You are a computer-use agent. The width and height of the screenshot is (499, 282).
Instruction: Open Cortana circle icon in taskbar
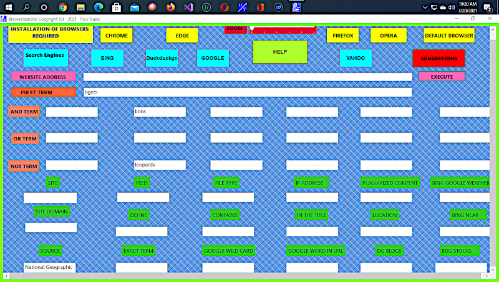point(44,7)
